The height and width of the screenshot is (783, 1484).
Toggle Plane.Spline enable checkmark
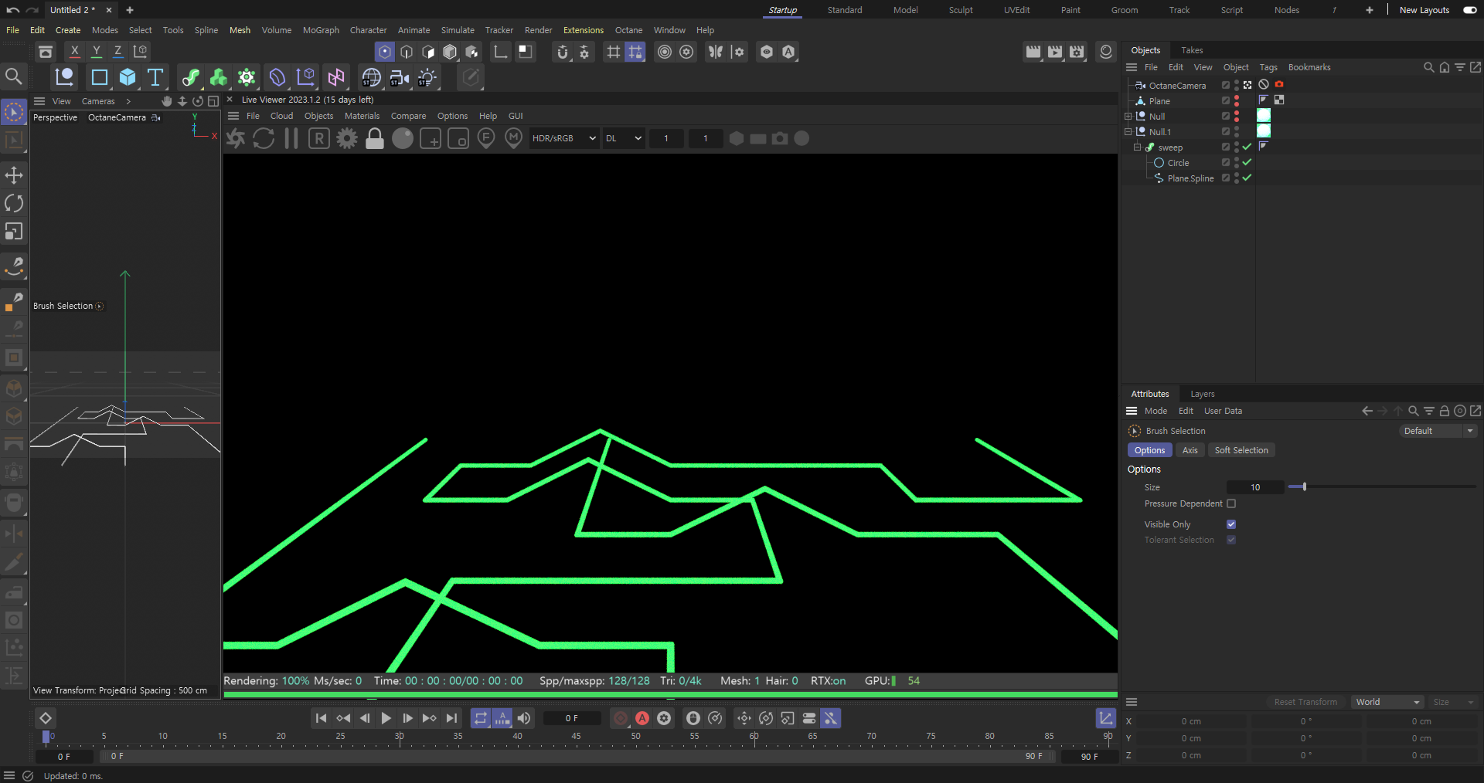(x=1247, y=178)
